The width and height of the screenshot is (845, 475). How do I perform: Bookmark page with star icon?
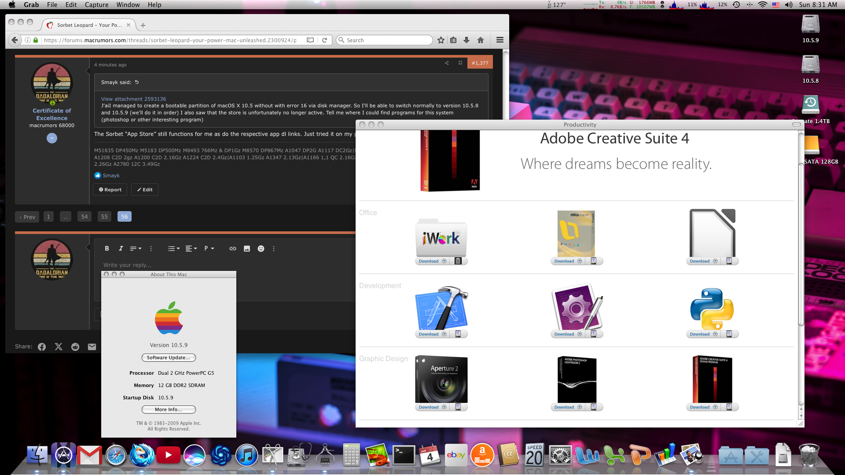pyautogui.click(x=441, y=40)
